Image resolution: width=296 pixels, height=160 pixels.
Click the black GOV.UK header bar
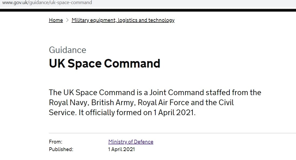(x=148, y=10)
